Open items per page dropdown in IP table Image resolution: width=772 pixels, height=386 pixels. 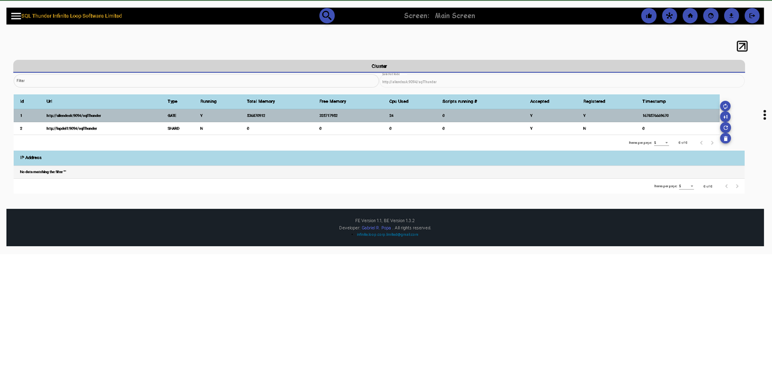pyautogui.click(x=686, y=186)
